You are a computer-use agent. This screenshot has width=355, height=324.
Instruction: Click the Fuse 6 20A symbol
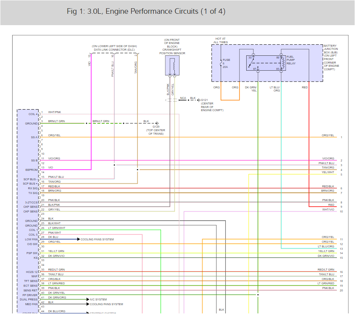point(221,63)
